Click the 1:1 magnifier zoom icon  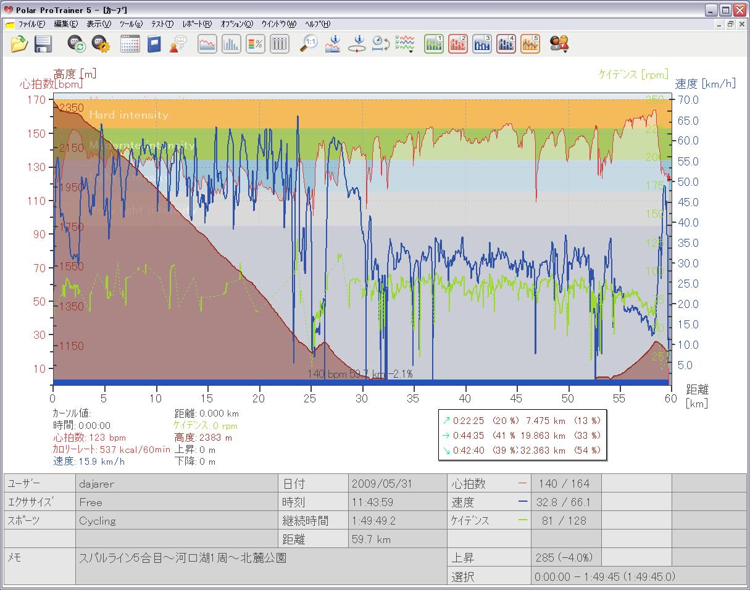(x=309, y=44)
